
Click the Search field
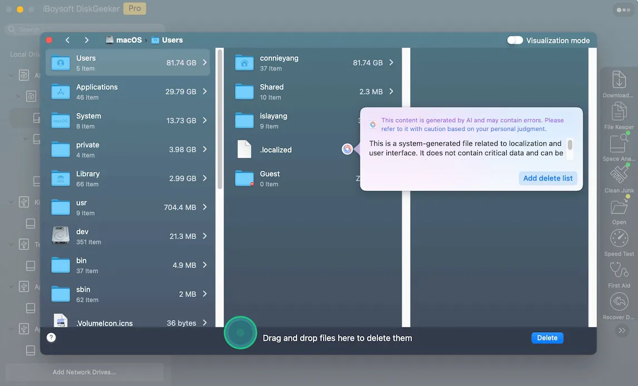tap(85, 29)
